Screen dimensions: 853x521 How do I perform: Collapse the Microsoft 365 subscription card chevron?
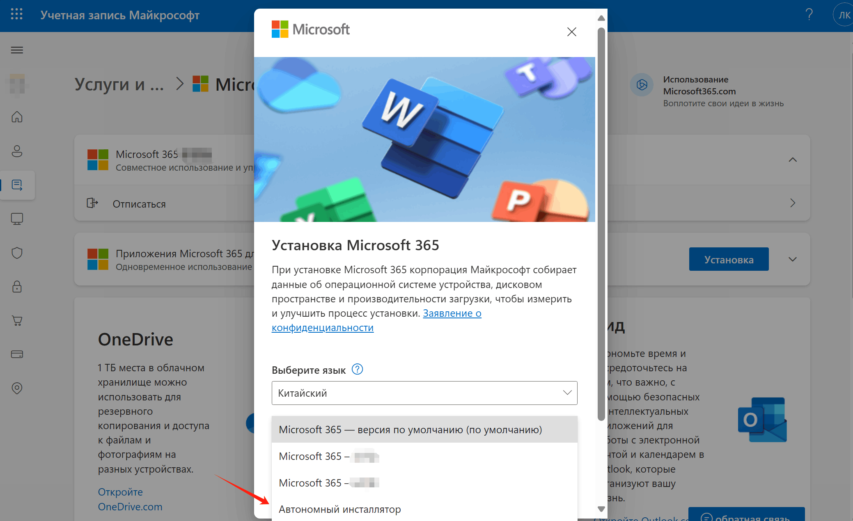pos(793,160)
